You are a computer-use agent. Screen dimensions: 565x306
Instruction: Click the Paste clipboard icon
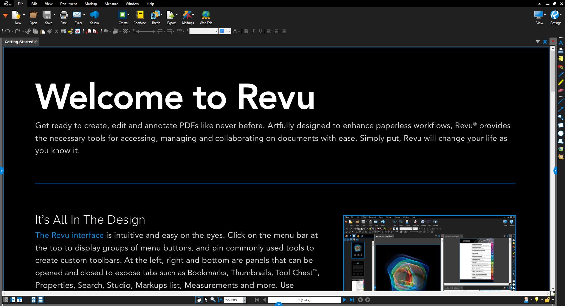pyautogui.click(x=42, y=31)
